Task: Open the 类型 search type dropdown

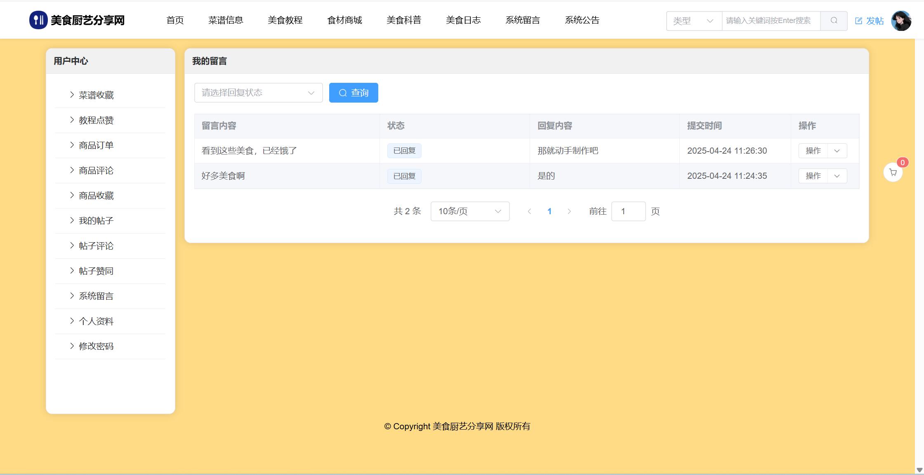Action: point(693,21)
